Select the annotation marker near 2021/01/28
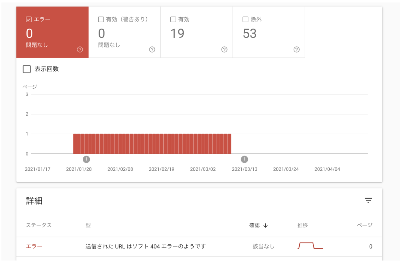 86,159
